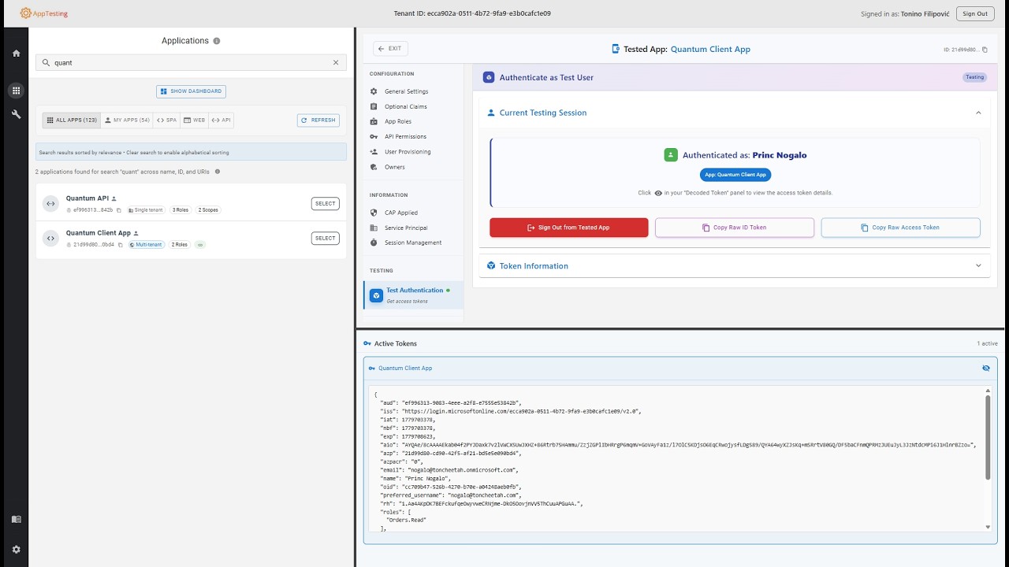Filter list by API apps

(222, 120)
